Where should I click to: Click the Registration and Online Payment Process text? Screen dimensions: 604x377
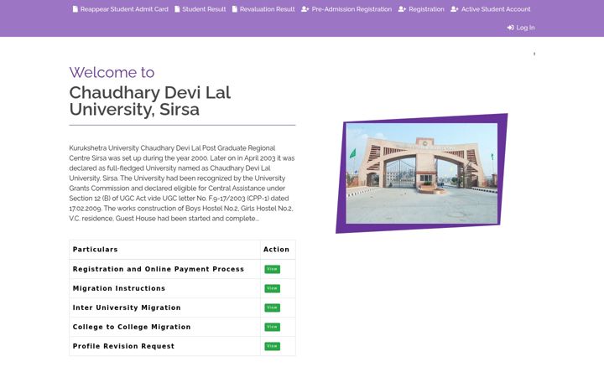pyautogui.click(x=159, y=269)
